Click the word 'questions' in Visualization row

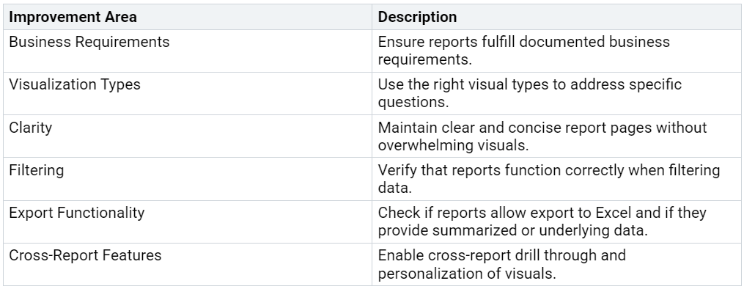click(413, 103)
